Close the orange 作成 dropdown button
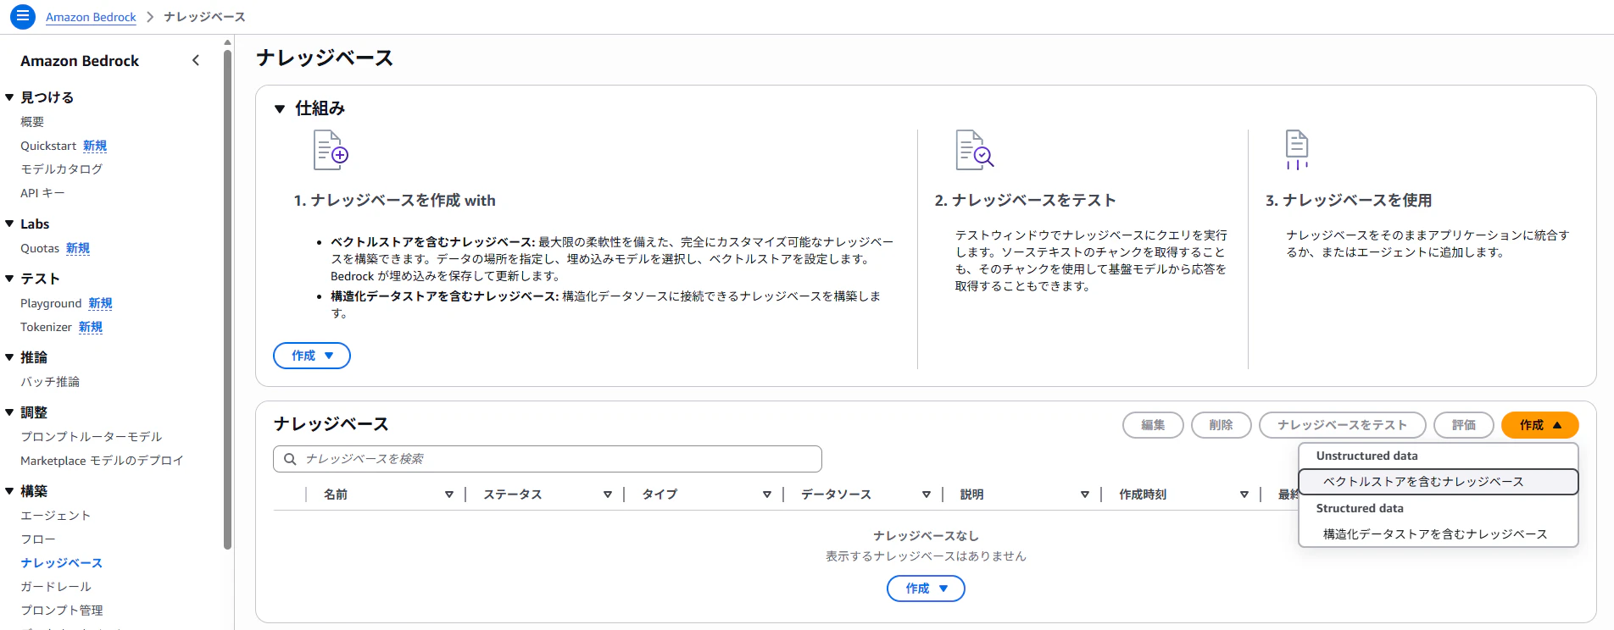The width and height of the screenshot is (1614, 630). 1539,425
